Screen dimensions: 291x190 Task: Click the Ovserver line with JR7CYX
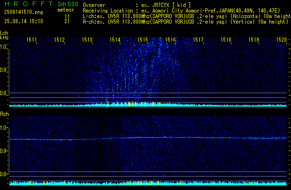[x=137, y=5]
